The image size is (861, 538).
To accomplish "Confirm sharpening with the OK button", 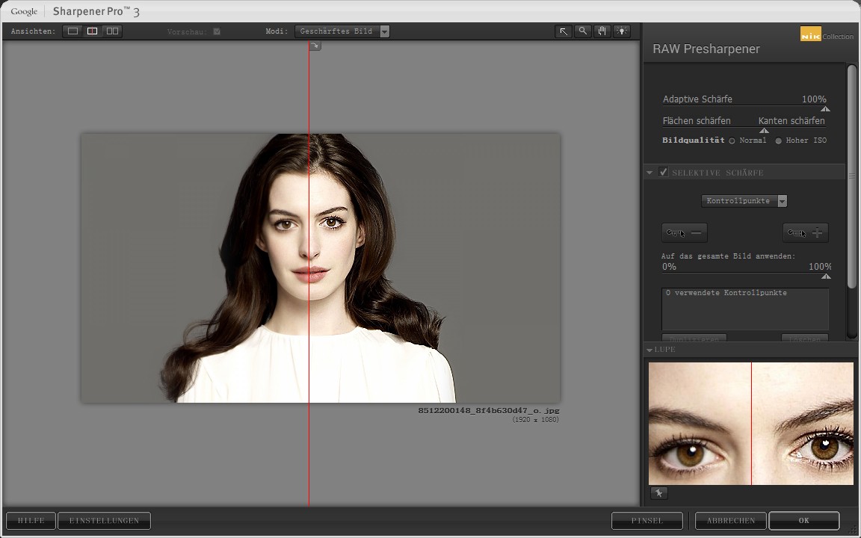I will point(803,520).
